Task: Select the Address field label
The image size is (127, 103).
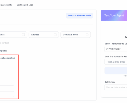Action: pyautogui.click(x=35, y=35)
